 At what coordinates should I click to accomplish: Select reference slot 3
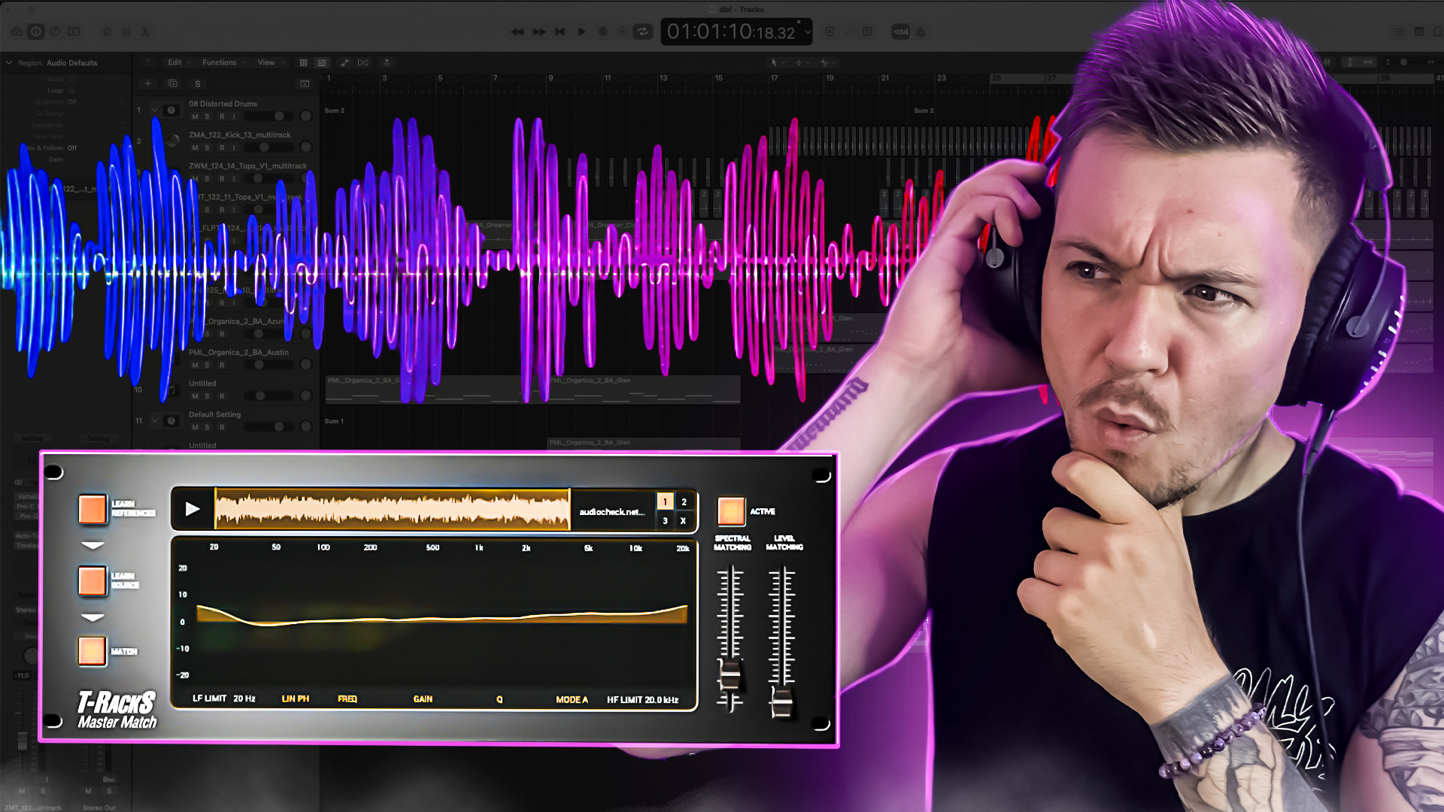(665, 520)
